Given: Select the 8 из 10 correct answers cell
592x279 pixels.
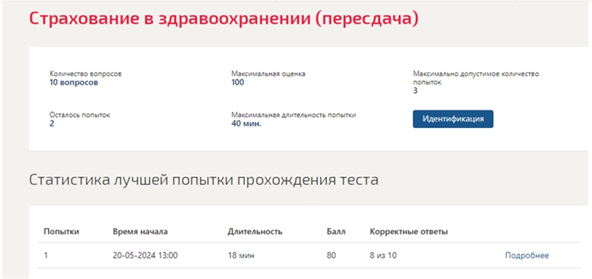Looking at the screenshot, I should (383, 255).
